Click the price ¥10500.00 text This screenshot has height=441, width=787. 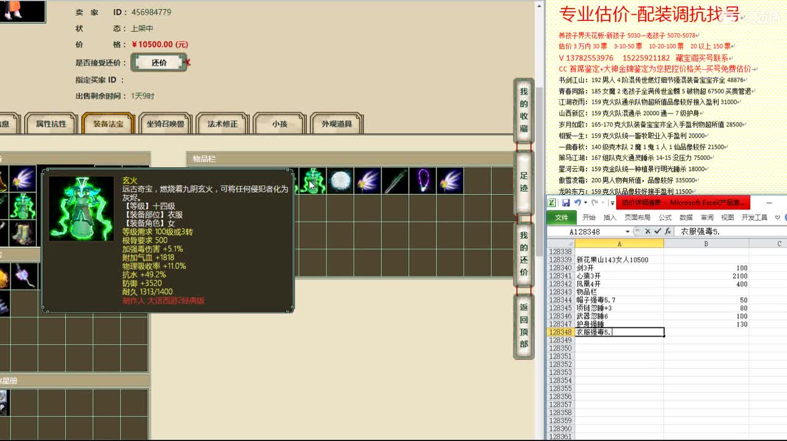pyautogui.click(x=160, y=44)
